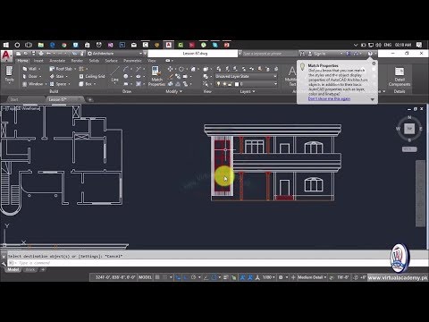Screen dimensions: 429x322
Task: Toggle lineweight display in status bar
Action: (x=225, y=277)
